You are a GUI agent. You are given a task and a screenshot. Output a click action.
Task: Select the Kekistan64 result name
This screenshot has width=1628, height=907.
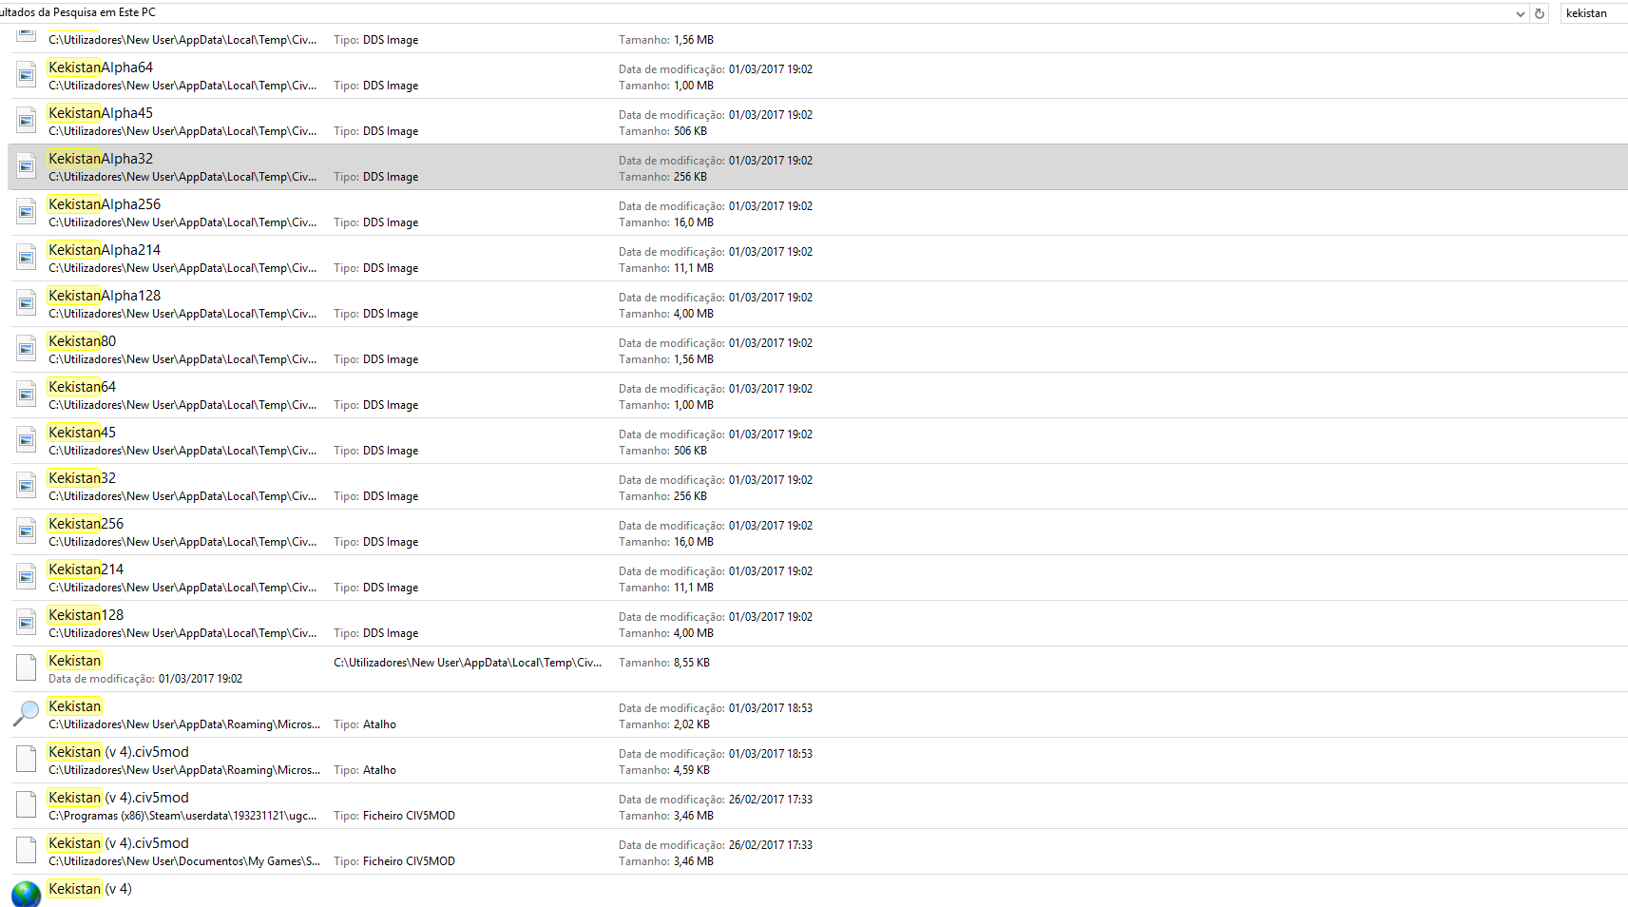(x=83, y=387)
